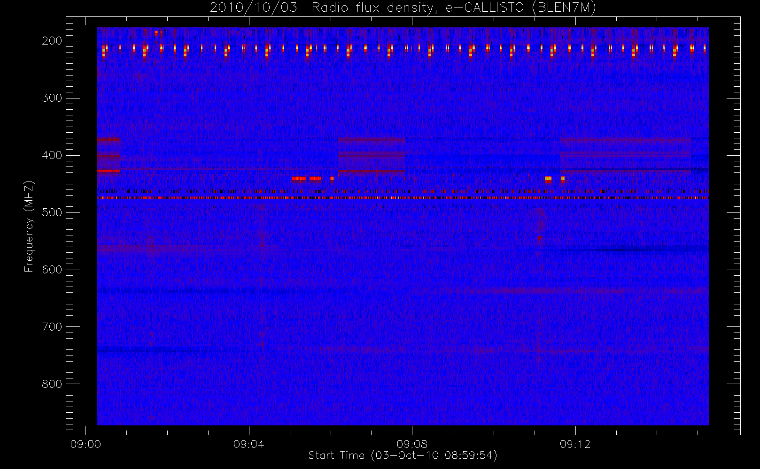
Task: Select the 09:08 time axis label
Action: pyautogui.click(x=412, y=444)
